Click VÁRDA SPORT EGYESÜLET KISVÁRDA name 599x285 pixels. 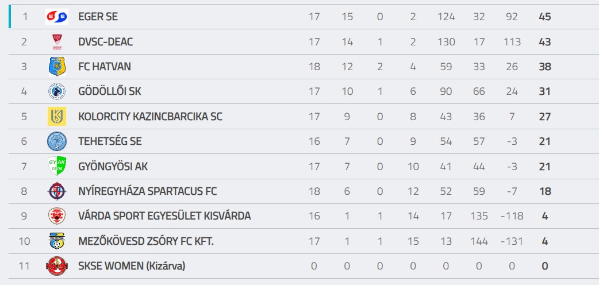(x=164, y=216)
